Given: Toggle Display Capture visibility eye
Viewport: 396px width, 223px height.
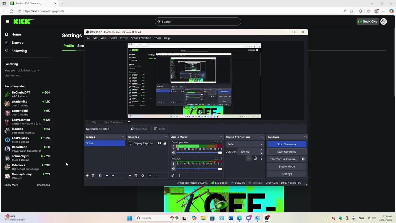Looking at the screenshot, I should (159, 143).
